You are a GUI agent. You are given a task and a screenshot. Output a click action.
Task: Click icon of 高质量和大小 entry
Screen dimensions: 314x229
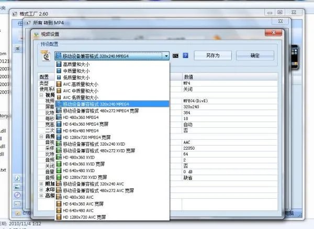[x=59, y=64]
